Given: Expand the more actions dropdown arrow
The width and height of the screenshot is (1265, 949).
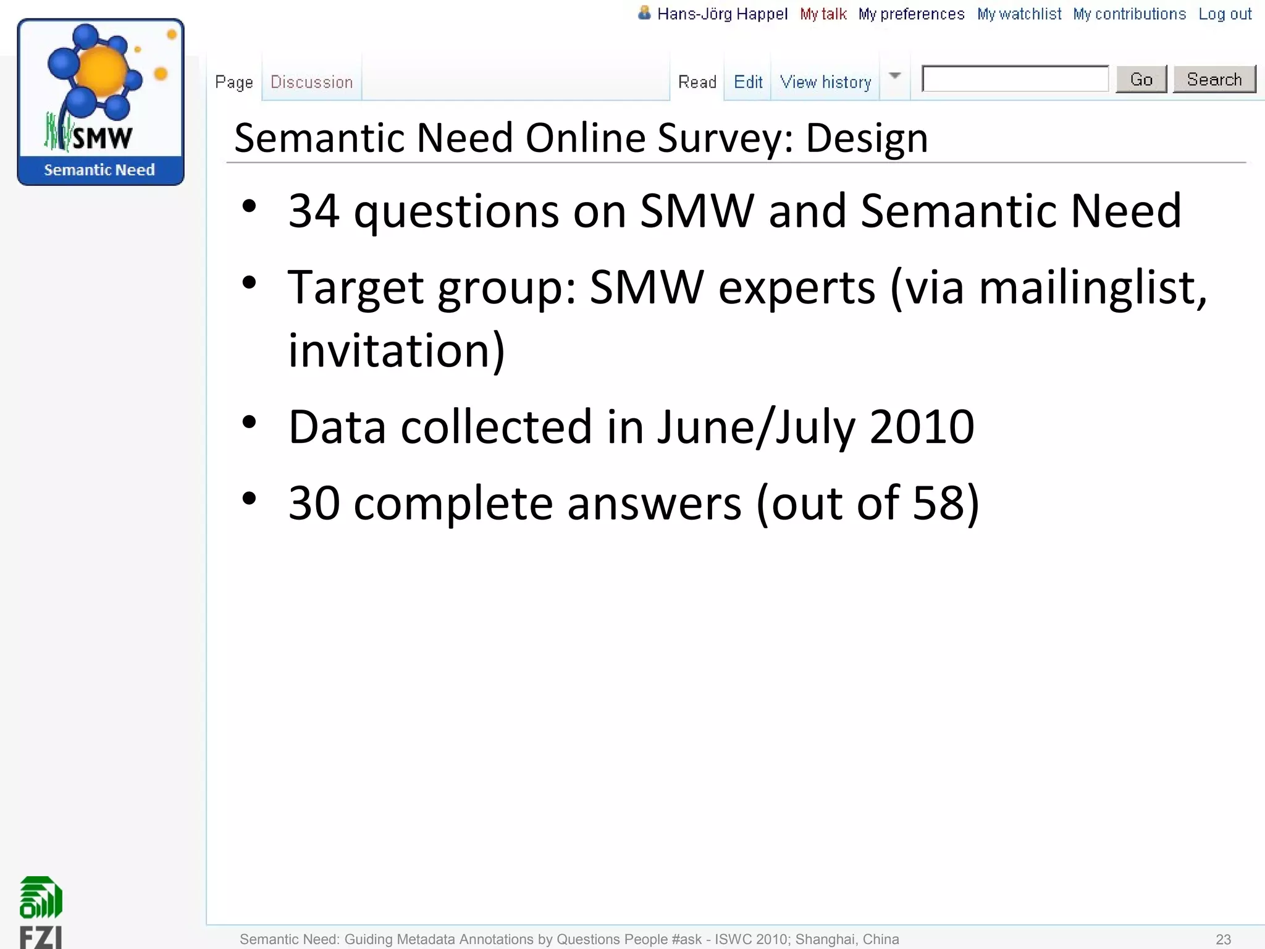Looking at the screenshot, I should pos(895,76).
